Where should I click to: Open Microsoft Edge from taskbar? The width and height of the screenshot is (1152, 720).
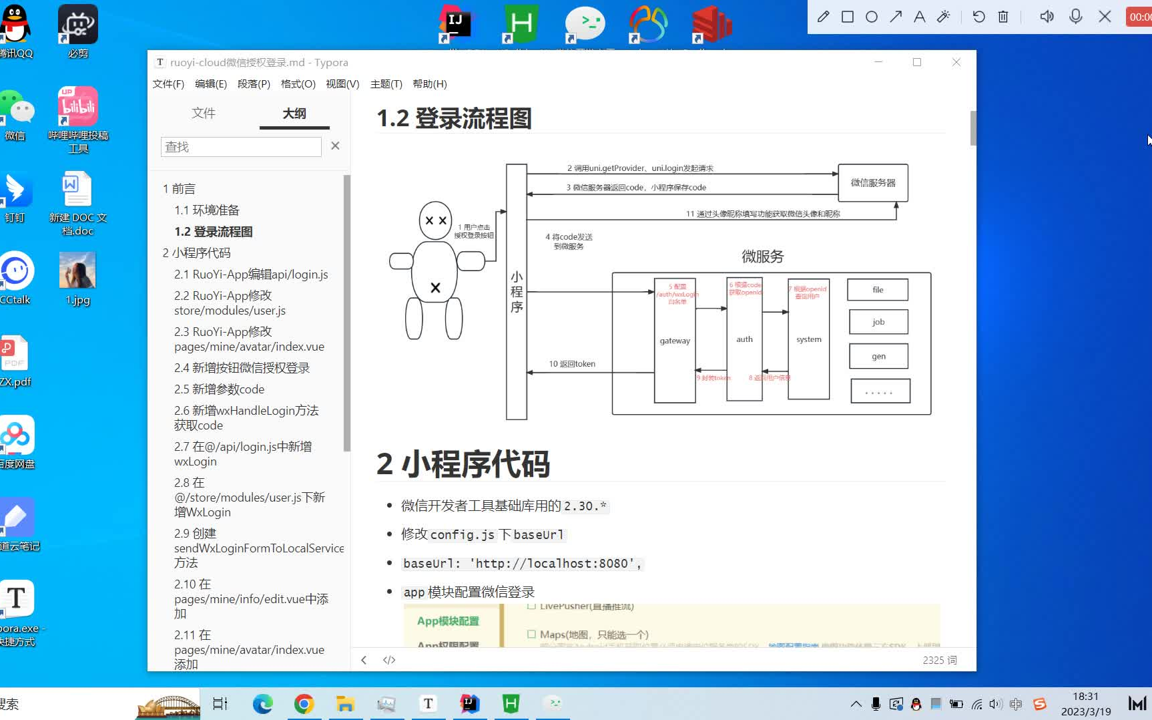(x=262, y=703)
